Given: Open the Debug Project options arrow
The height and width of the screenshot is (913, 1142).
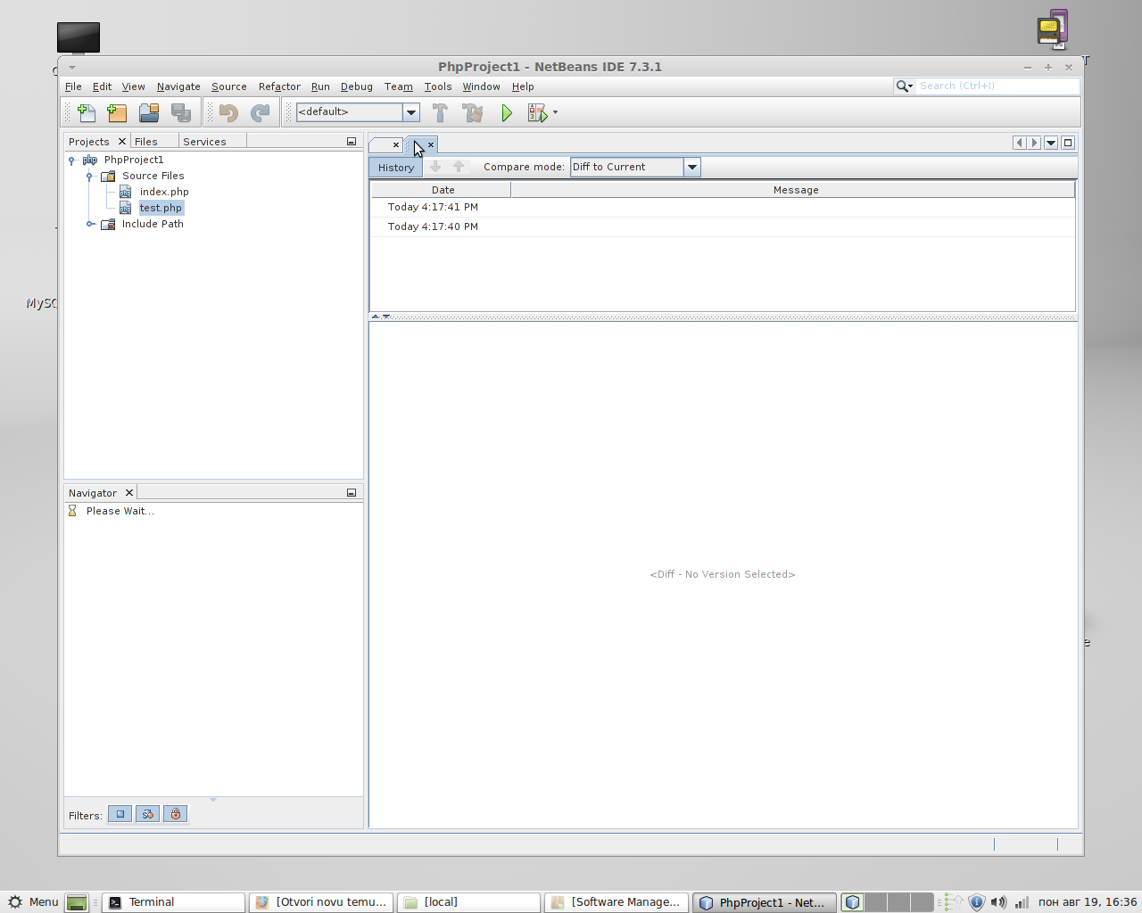Looking at the screenshot, I should pyautogui.click(x=555, y=112).
